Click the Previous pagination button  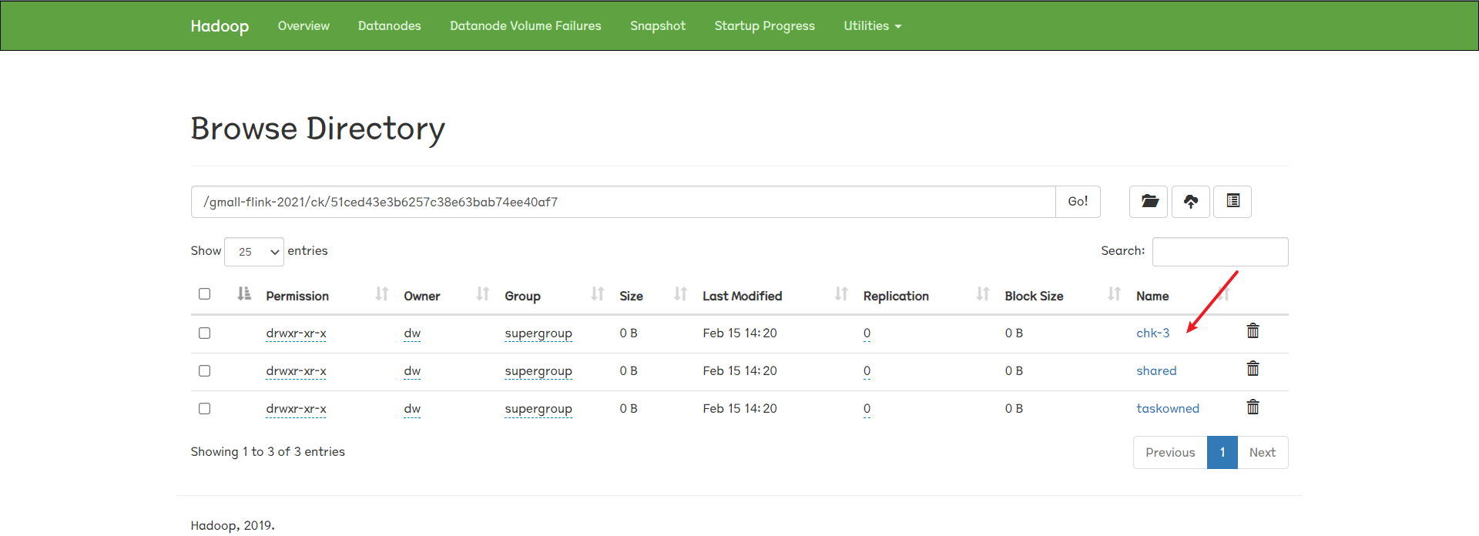click(x=1170, y=453)
